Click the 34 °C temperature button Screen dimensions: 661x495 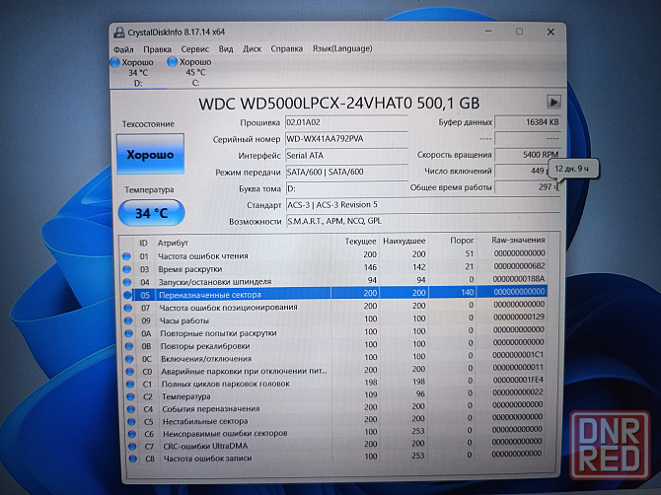pyautogui.click(x=152, y=213)
